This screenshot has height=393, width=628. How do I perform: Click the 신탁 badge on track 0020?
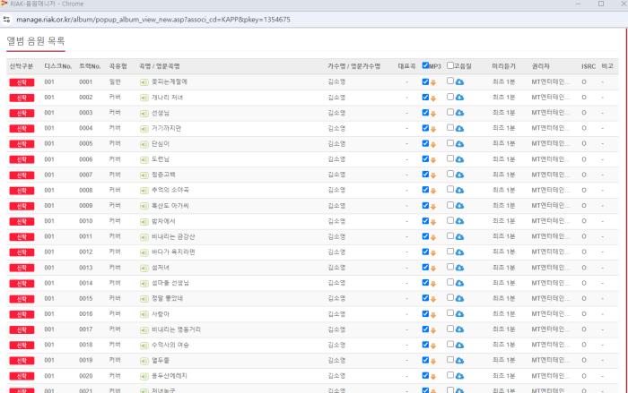[22, 376]
